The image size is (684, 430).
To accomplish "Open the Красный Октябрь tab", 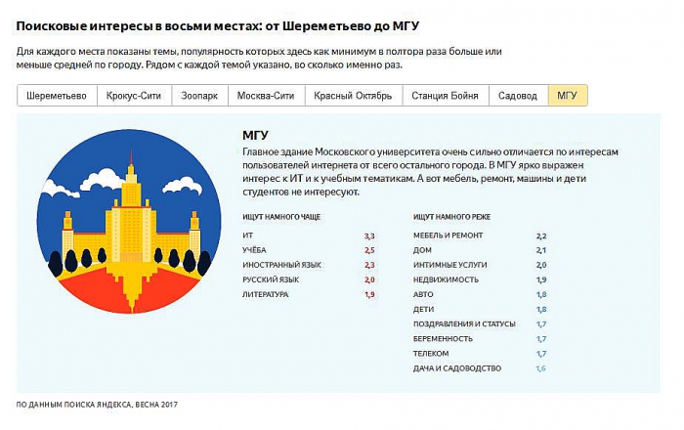I will tap(353, 96).
